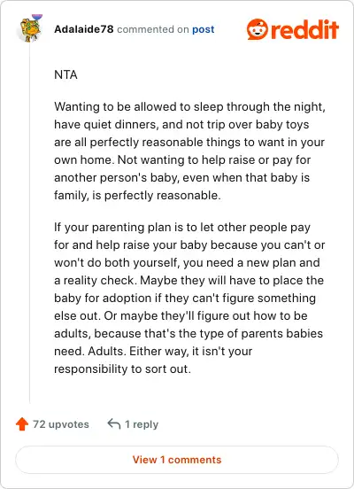354x489 pixels.
Task: Upvote the comment with the orange arrow
Action: coord(22,424)
